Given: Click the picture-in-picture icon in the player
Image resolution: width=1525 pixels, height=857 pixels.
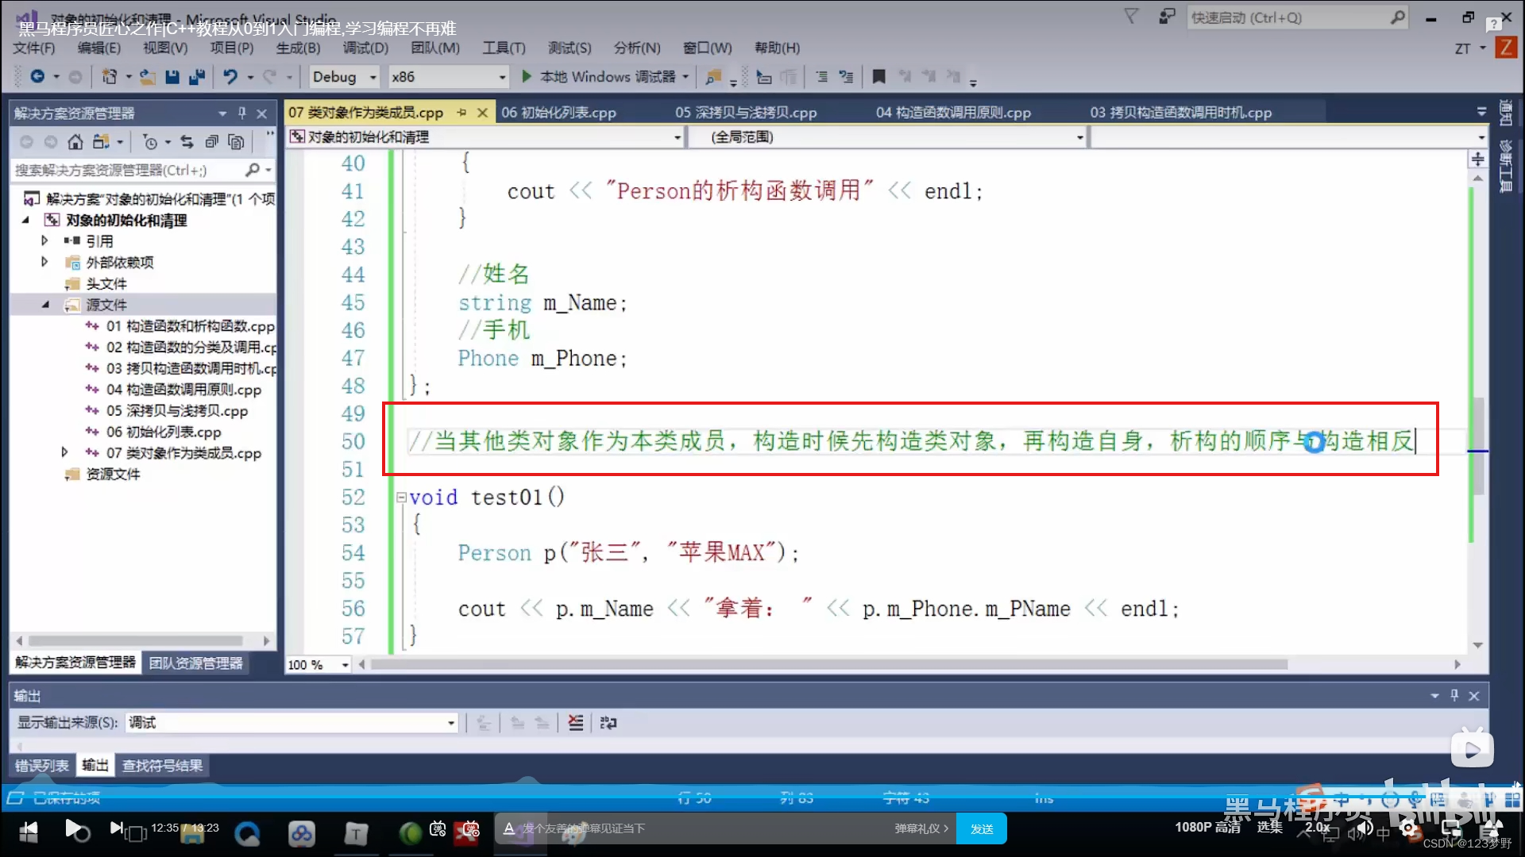Looking at the screenshot, I should point(1451,829).
